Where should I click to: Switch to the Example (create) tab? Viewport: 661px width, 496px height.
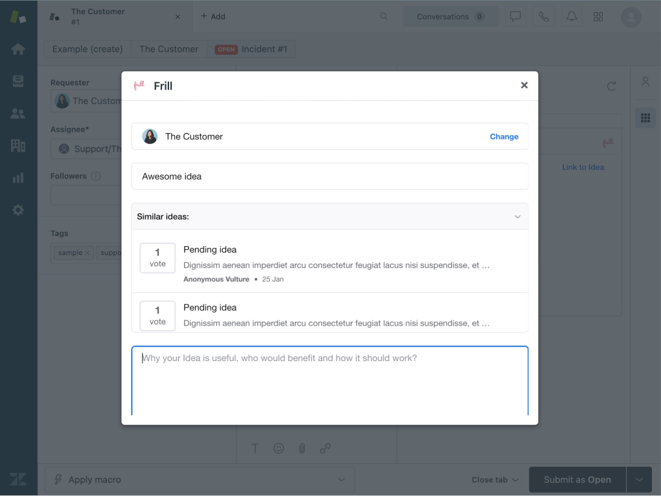tap(87, 49)
